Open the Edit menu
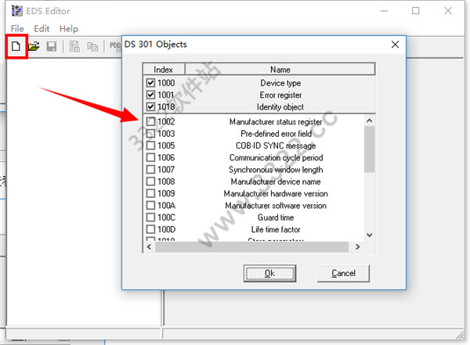This screenshot has height=345, width=470. 42,29
